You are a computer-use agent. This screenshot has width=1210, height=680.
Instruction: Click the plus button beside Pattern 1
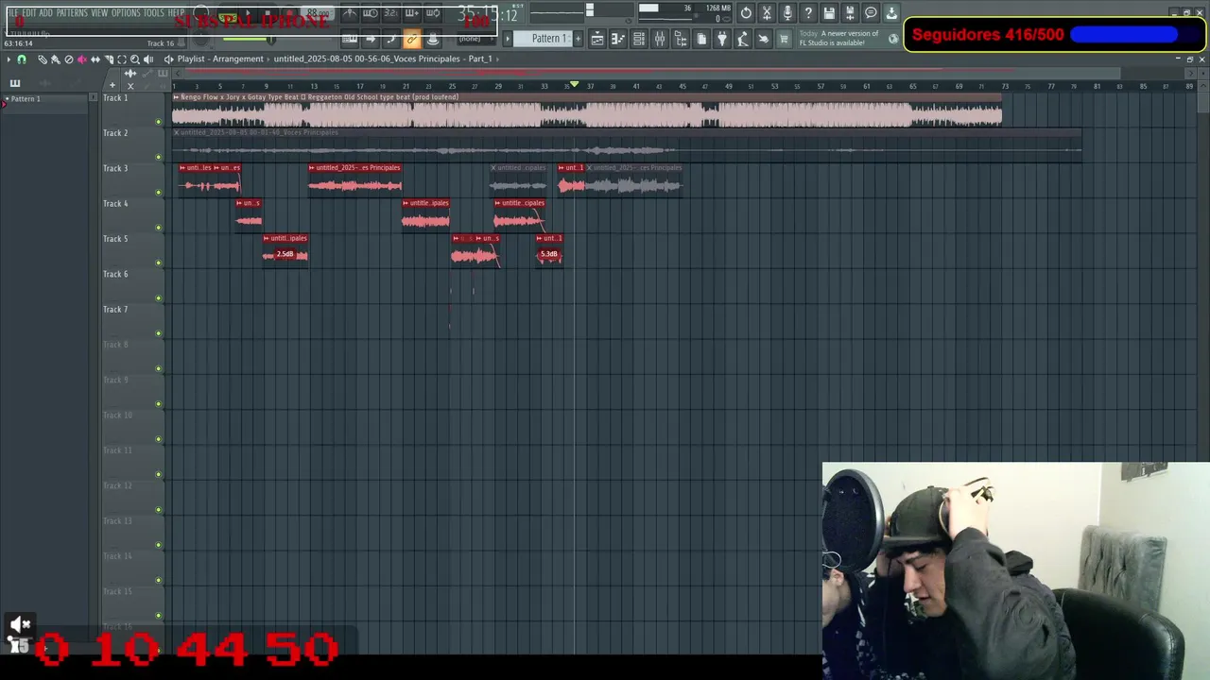tap(579, 39)
